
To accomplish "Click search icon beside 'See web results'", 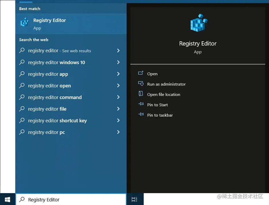I will tap(22, 51).
